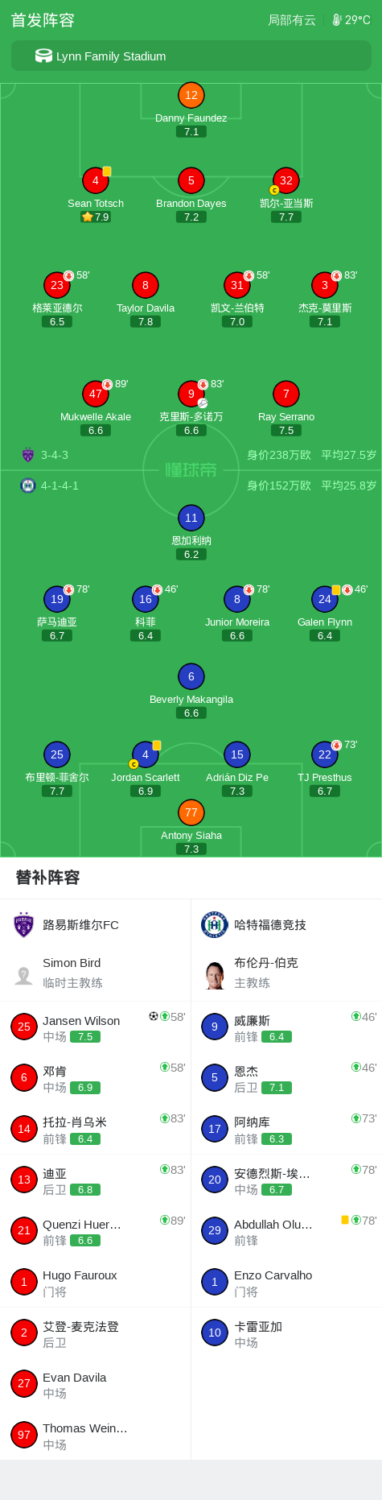
Task: Tap the 替补阵容 section header
Action: 48,878
